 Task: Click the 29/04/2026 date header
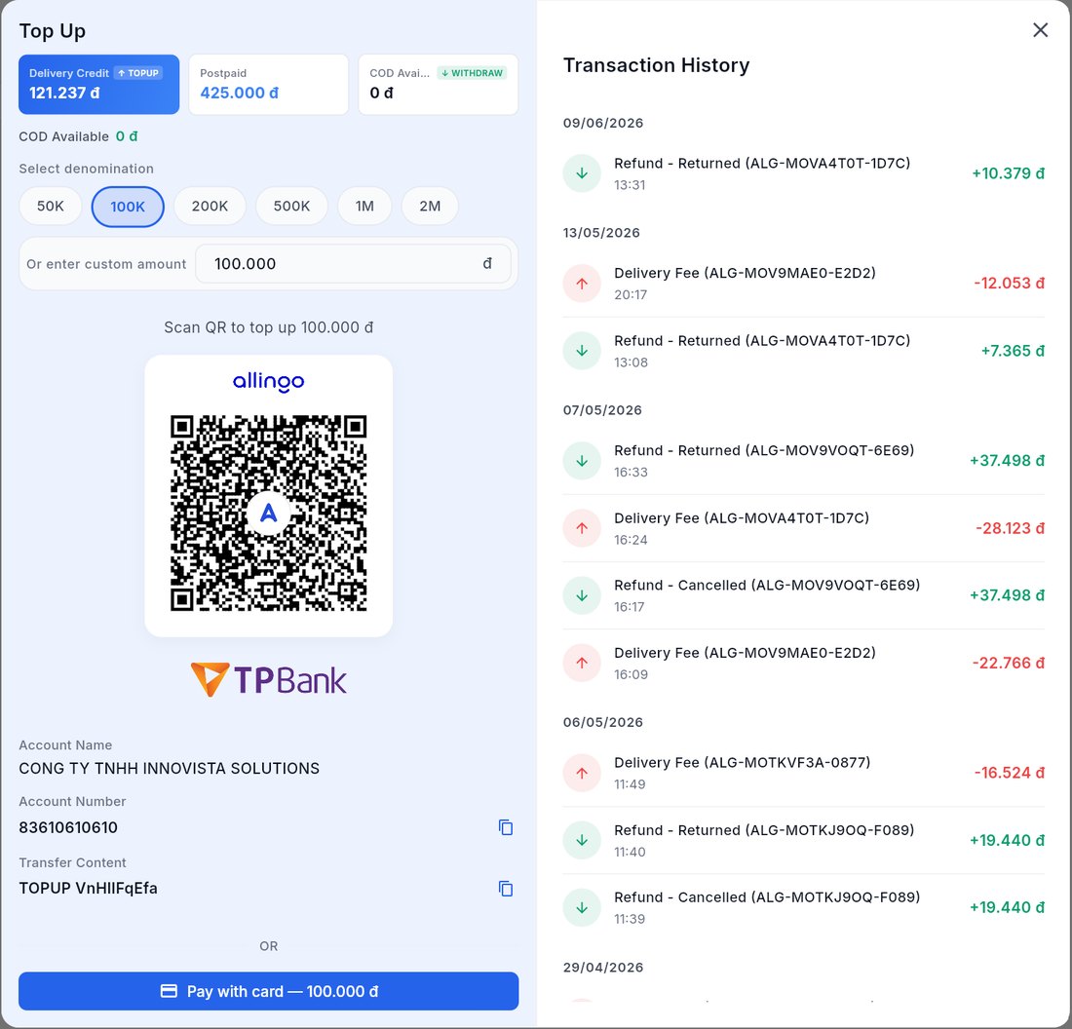[x=603, y=968]
